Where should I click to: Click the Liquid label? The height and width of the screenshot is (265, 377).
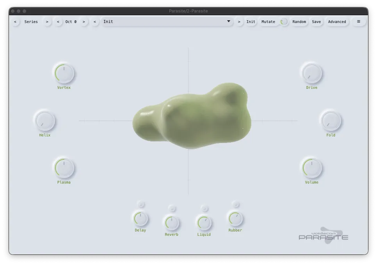pyautogui.click(x=204, y=235)
